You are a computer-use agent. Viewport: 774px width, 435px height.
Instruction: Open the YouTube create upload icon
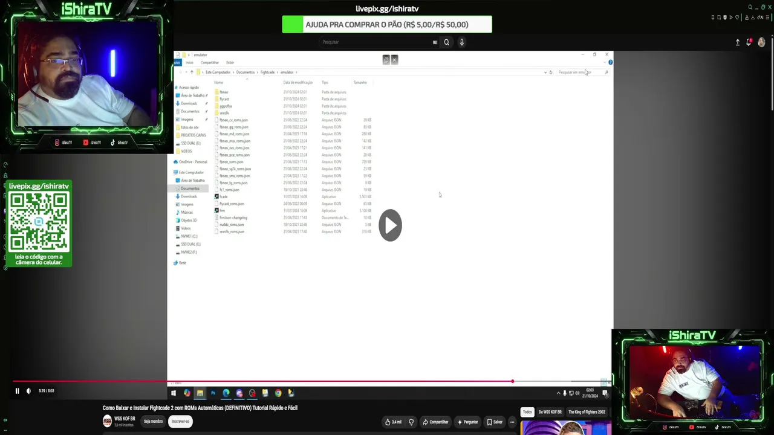point(738,42)
